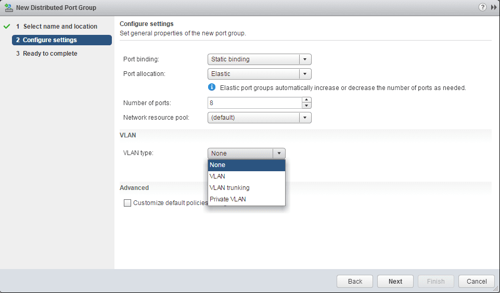Increase the number of ports with up arrow
This screenshot has width=500, height=293.
306,100
